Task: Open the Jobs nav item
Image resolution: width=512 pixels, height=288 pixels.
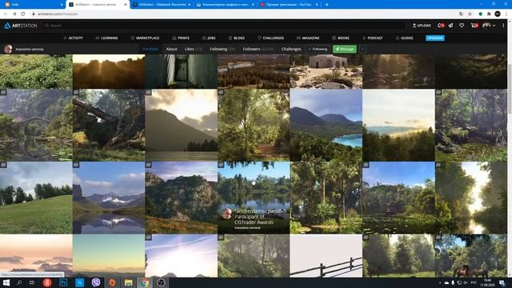Action: [209, 38]
